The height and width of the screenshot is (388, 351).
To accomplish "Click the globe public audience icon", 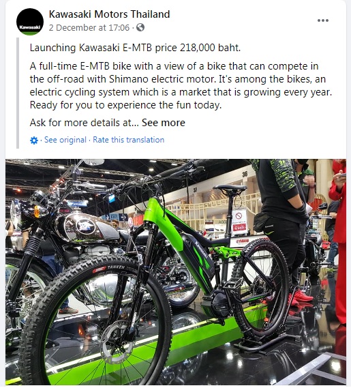I will [140, 27].
